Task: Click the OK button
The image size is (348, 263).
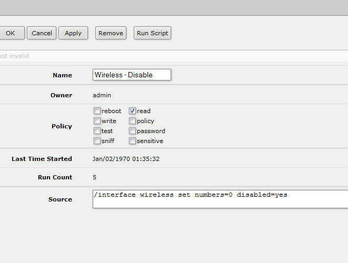Action: point(12,33)
